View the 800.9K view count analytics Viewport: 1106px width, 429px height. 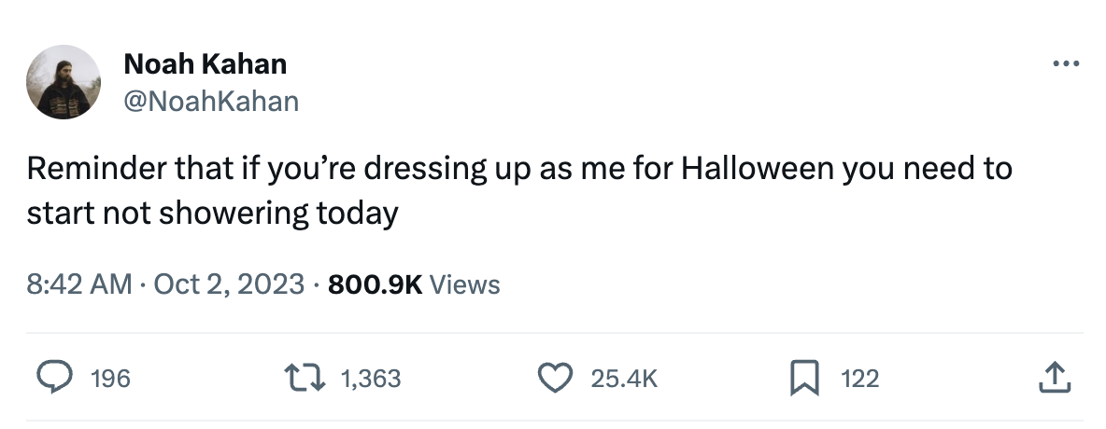click(376, 284)
